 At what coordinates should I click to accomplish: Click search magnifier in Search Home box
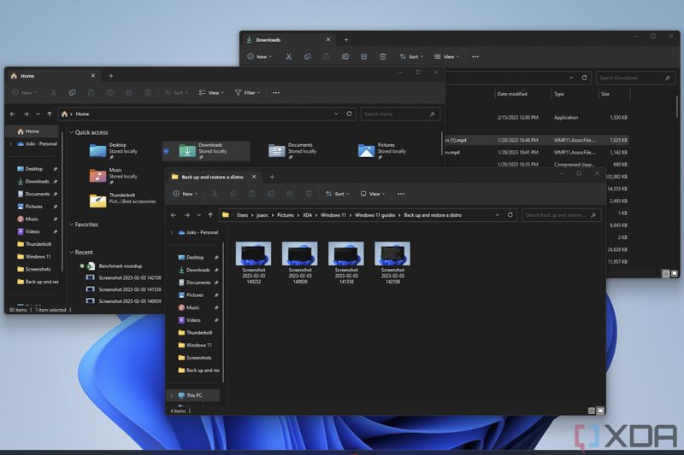432,114
